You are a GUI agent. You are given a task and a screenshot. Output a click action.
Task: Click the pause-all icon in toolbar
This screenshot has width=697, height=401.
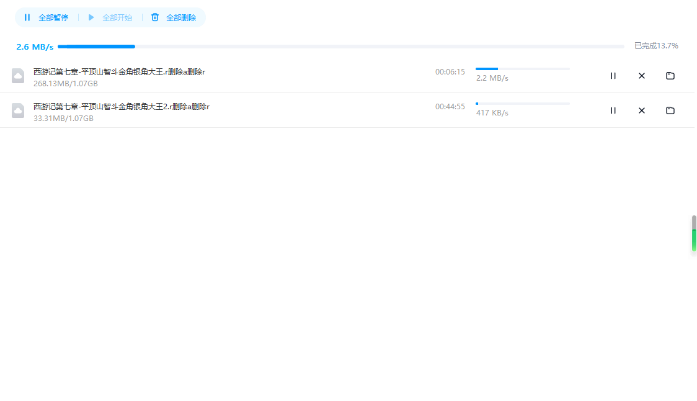click(27, 17)
